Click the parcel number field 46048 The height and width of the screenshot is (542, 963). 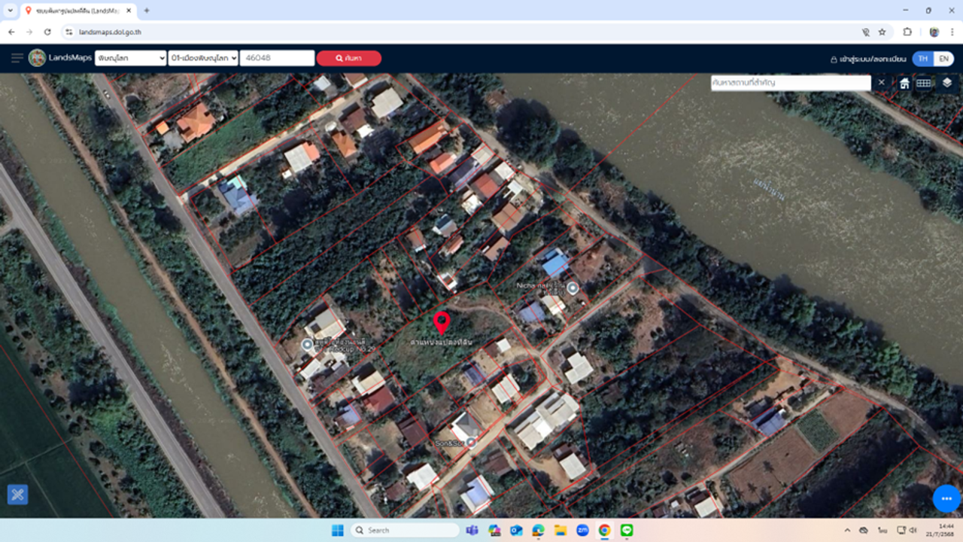point(276,58)
